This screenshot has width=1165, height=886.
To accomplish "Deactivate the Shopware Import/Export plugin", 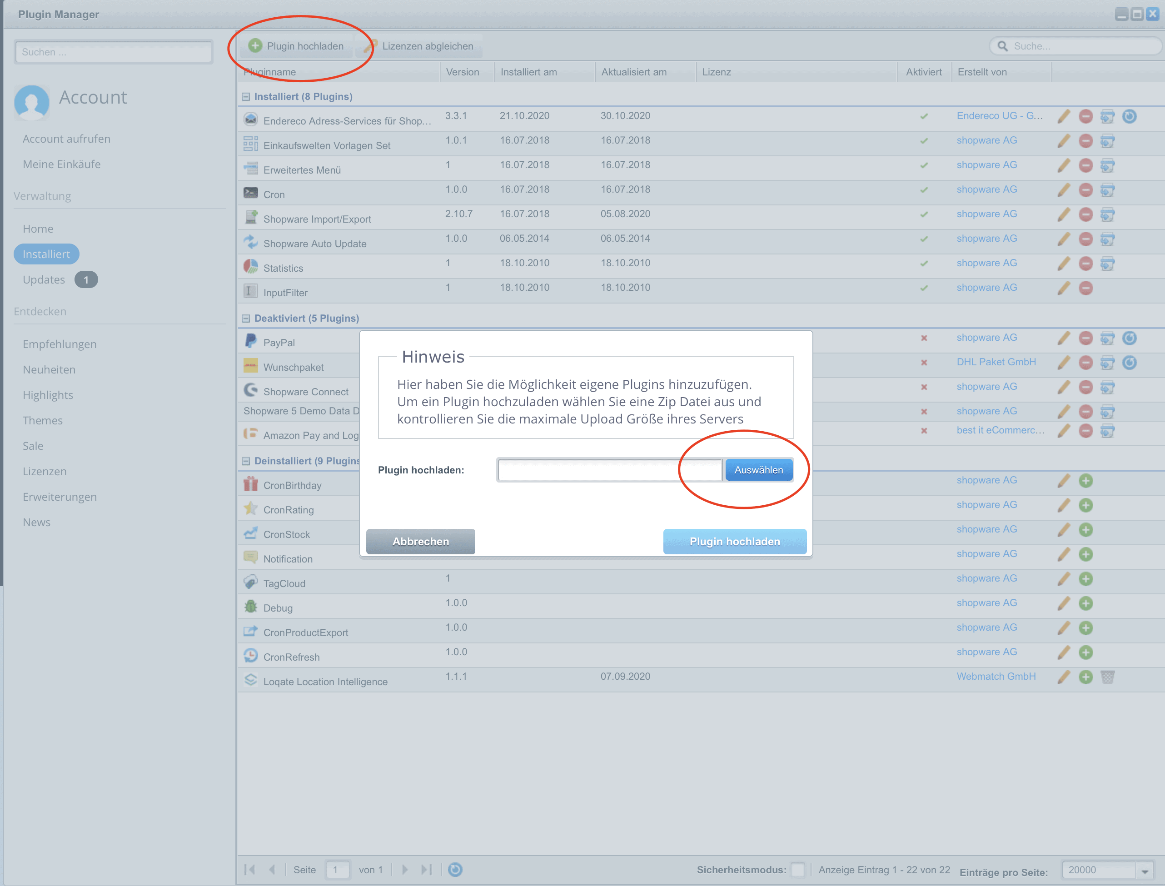I will pyautogui.click(x=1085, y=214).
